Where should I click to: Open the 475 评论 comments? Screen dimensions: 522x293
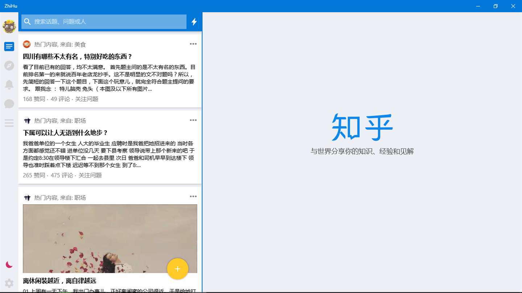coord(62,175)
